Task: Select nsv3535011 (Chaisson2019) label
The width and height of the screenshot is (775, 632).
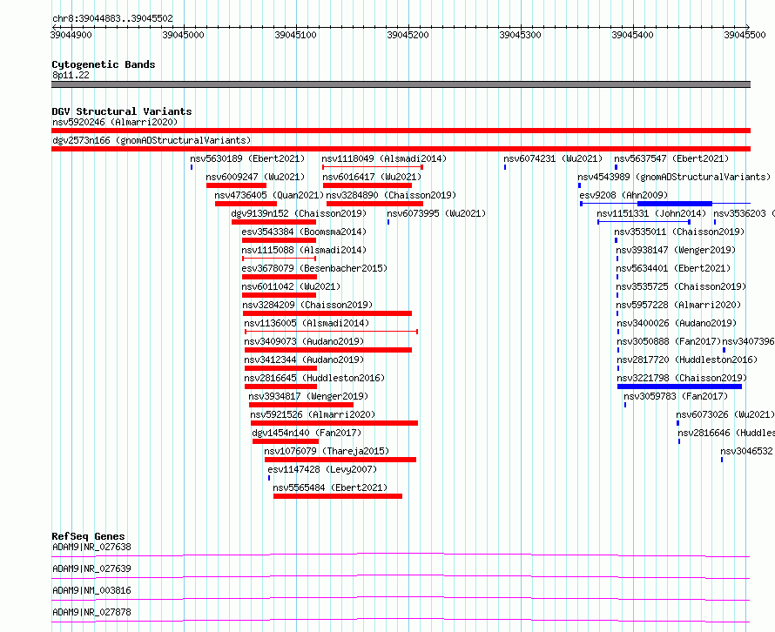Action: click(679, 232)
